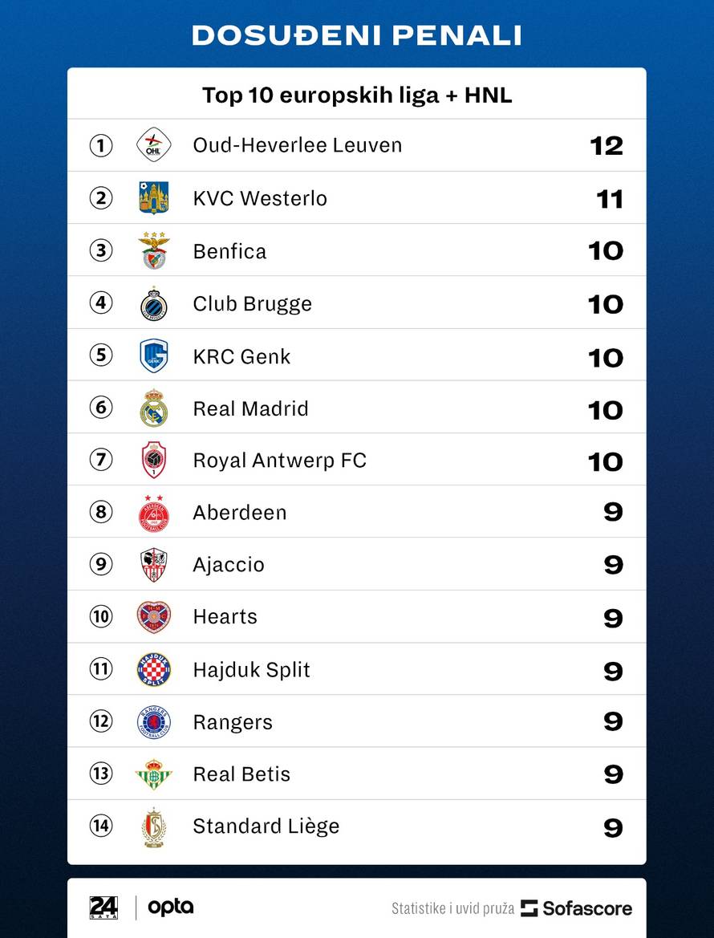The width and height of the screenshot is (714, 938).
Task: Click the Royal Antwerp FC crest
Action: [x=153, y=461]
